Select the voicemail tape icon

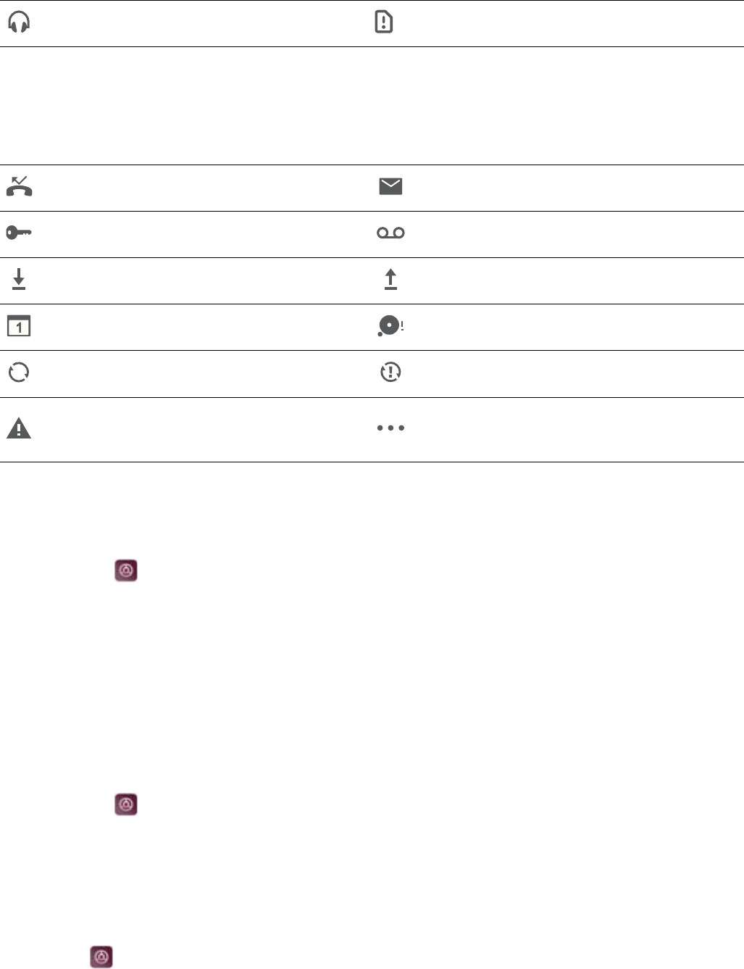(390, 233)
